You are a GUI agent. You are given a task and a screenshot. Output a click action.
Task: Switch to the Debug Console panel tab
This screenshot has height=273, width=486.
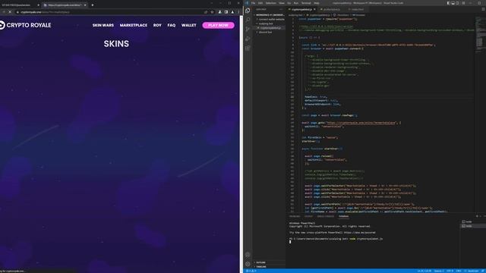pyautogui.click(x=326, y=216)
